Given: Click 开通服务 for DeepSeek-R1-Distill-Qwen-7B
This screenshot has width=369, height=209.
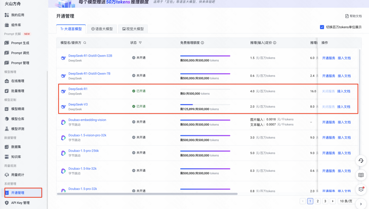Looking at the screenshot, I should pyautogui.click(x=329, y=76).
